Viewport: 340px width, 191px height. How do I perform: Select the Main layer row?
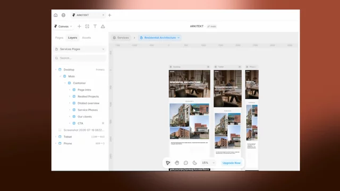click(80, 76)
